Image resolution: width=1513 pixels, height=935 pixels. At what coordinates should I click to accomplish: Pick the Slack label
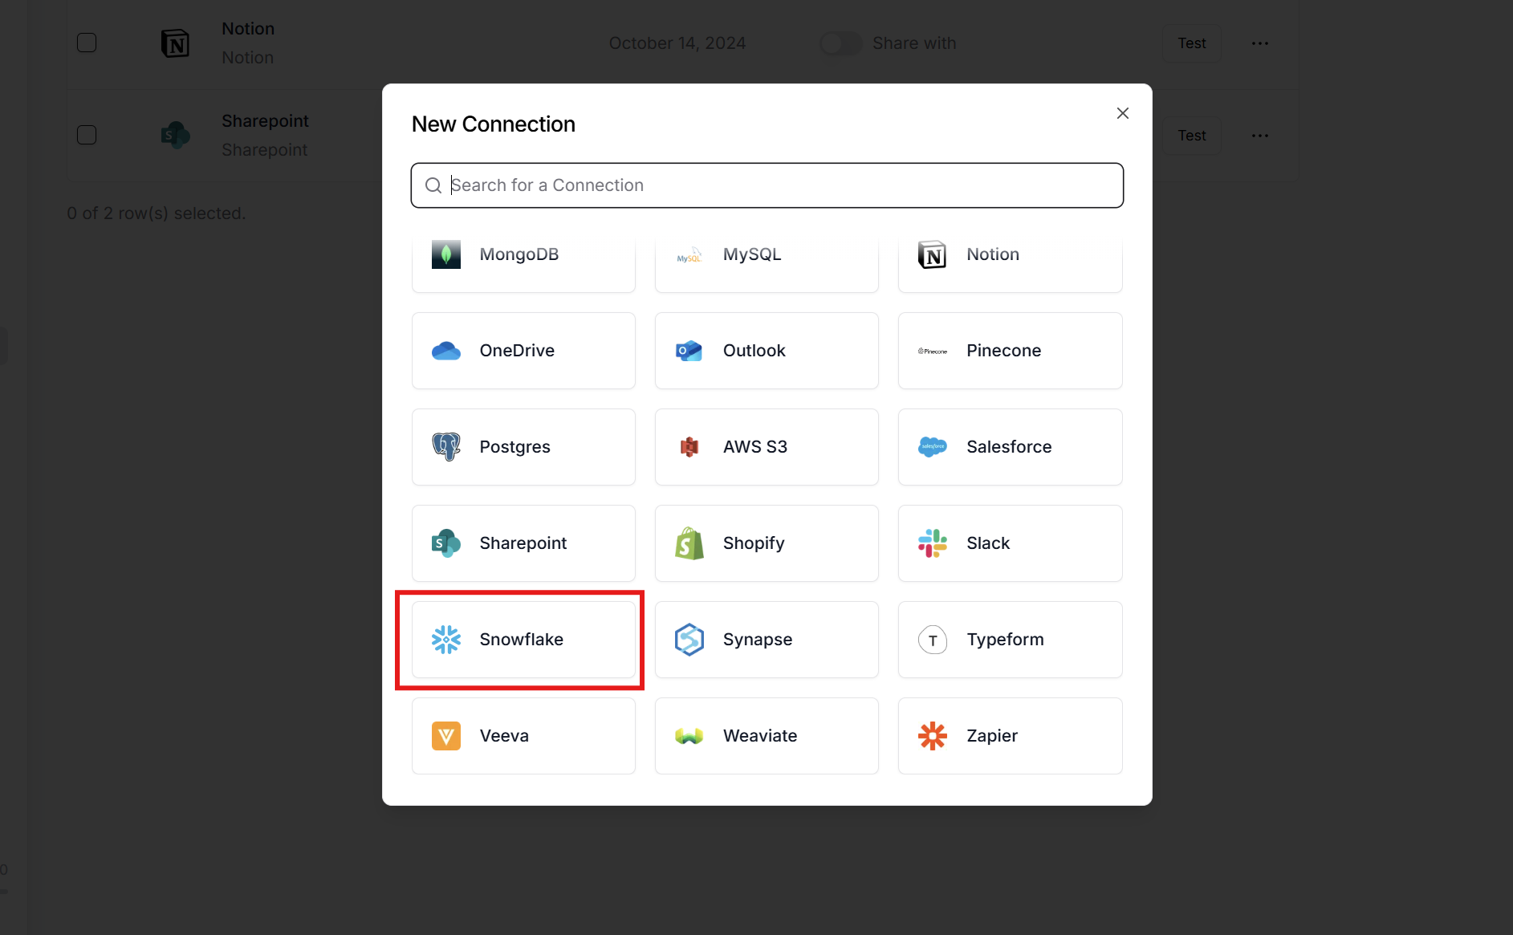988,543
